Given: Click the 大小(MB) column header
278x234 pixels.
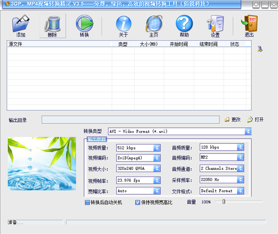Looking at the screenshot, I should [x=149, y=44].
